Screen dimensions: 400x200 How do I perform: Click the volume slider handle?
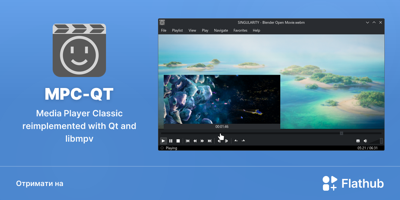(x=381, y=141)
